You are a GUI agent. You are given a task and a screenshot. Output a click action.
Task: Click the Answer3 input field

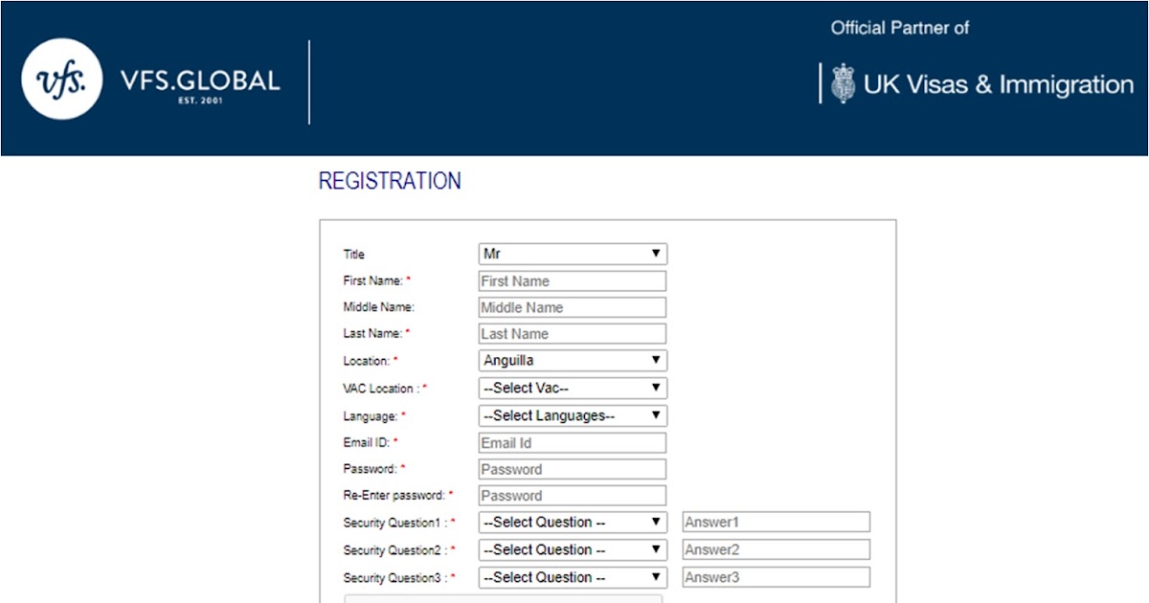776,577
